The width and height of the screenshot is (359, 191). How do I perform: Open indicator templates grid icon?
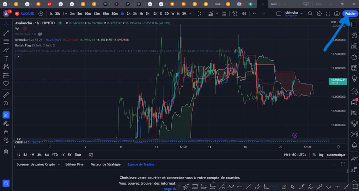tap(224, 14)
